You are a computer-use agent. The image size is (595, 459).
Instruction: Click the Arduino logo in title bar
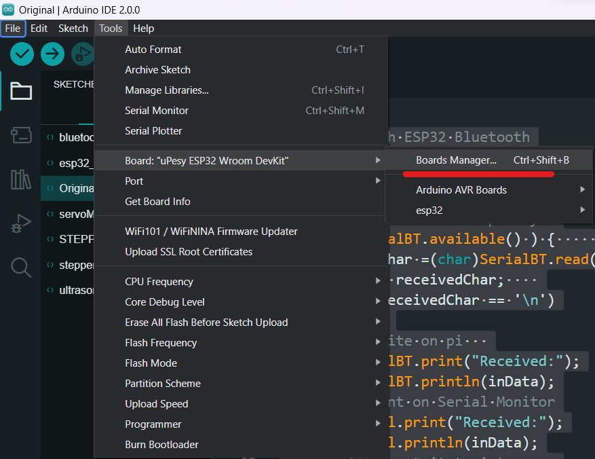pos(8,10)
